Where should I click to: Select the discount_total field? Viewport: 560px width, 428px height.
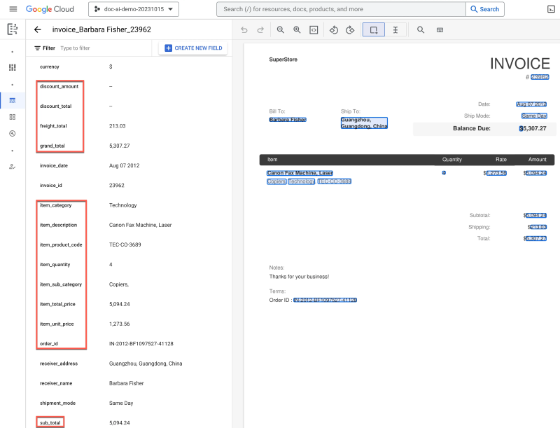coord(56,106)
